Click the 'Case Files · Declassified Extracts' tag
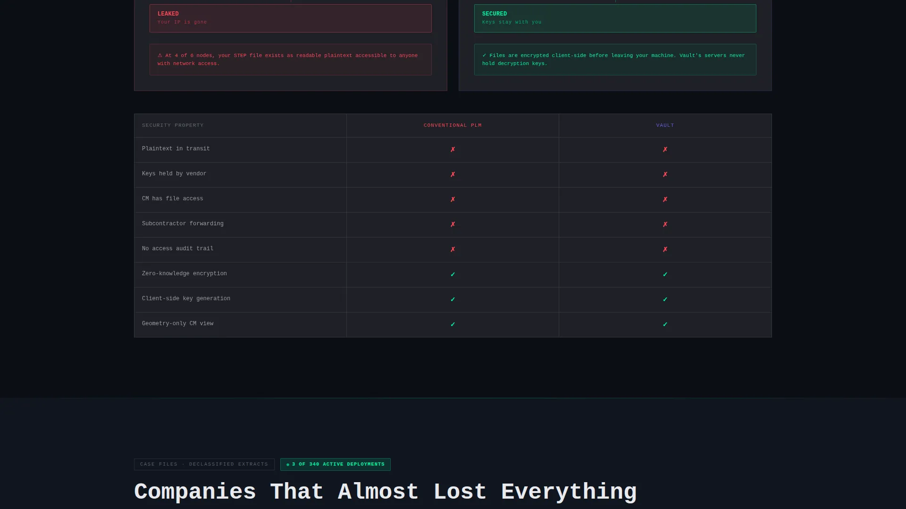 [x=204, y=464]
